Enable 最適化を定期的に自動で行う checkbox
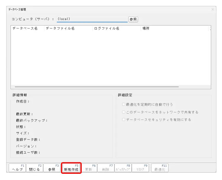This screenshot has width=222, height=180. pyautogui.click(x=124, y=105)
